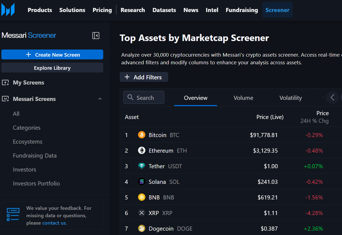342x235 pixels.
Task: Click the Solana coin icon
Action: click(142, 182)
